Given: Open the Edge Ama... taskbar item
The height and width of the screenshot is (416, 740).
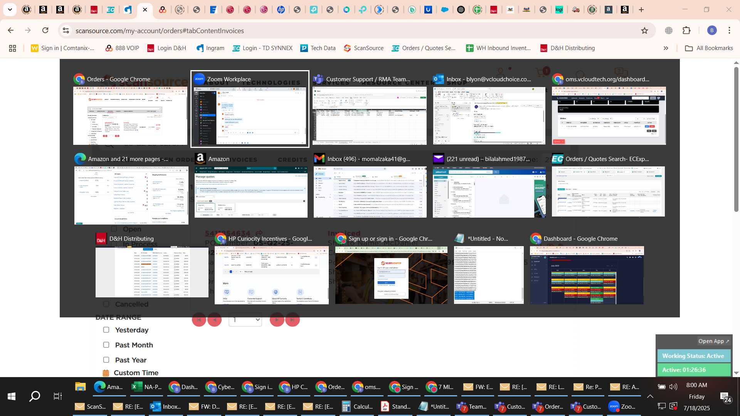Looking at the screenshot, I should (x=109, y=387).
